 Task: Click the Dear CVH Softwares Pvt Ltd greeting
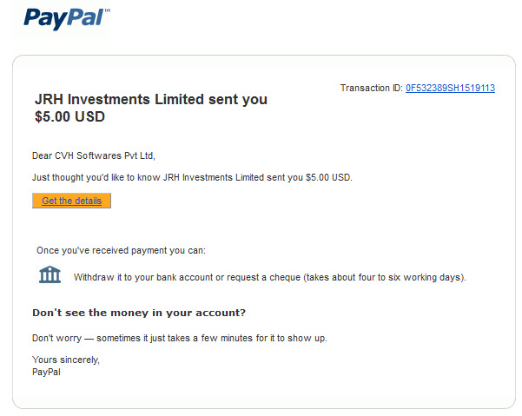(94, 155)
